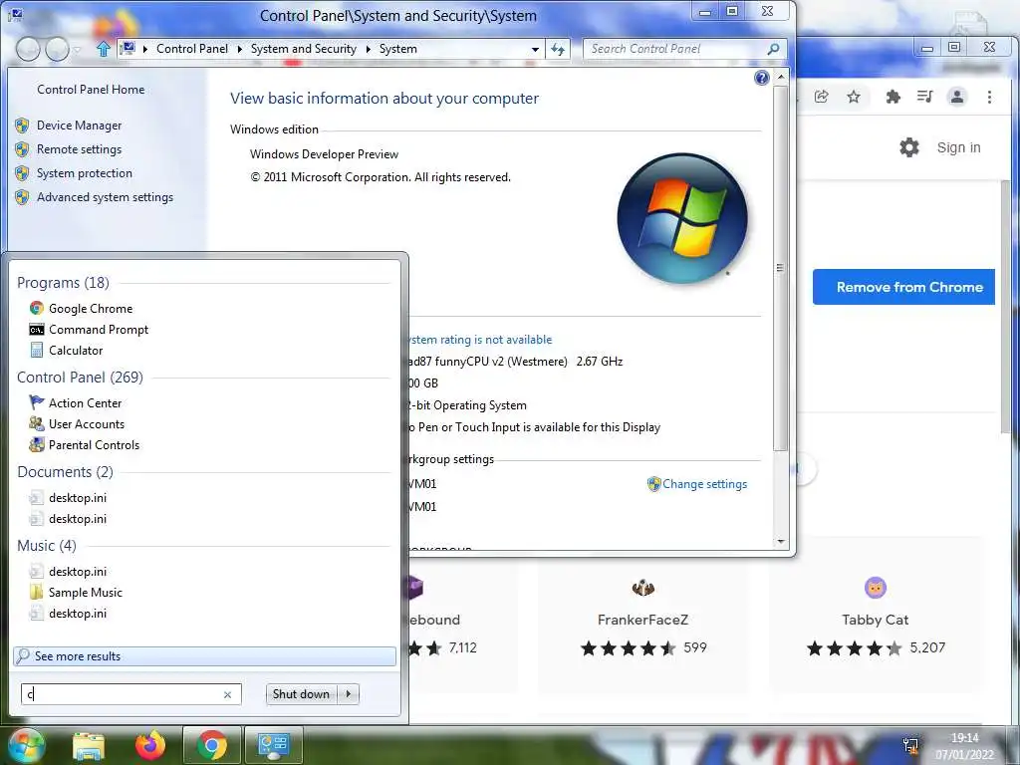Open Chrome three-dot menu
The height and width of the screenshot is (765, 1020).
pos(989,97)
